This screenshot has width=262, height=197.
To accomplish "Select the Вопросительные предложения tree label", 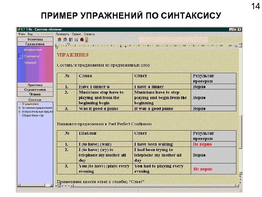I will 37,112.
